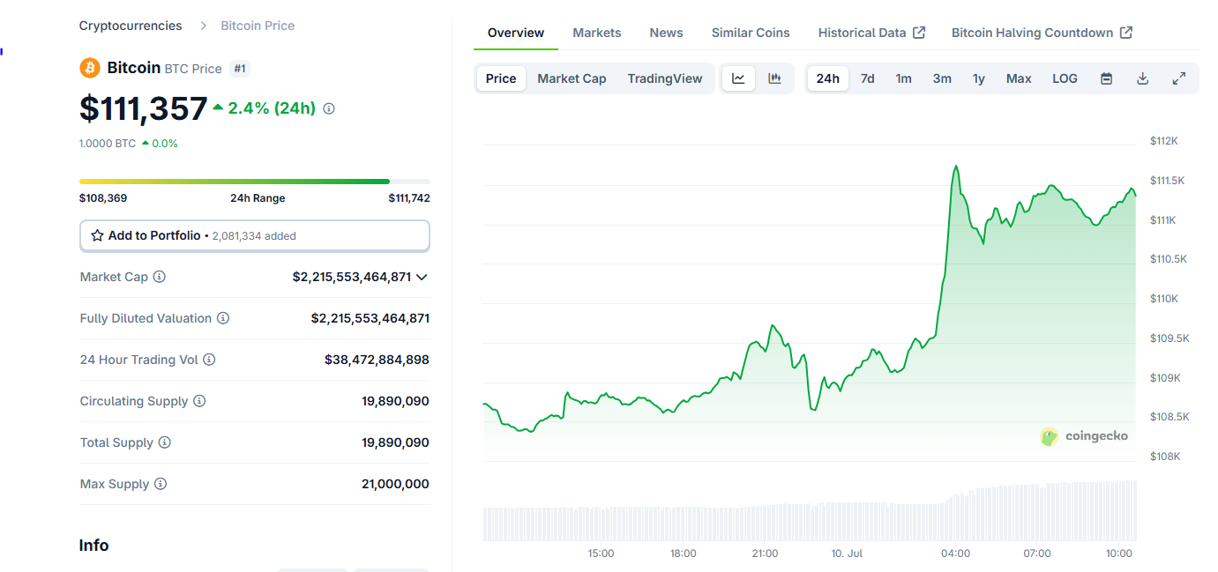This screenshot has height=572, width=1218.
Task: Toggle LOG scale on chart
Action: (x=1065, y=78)
